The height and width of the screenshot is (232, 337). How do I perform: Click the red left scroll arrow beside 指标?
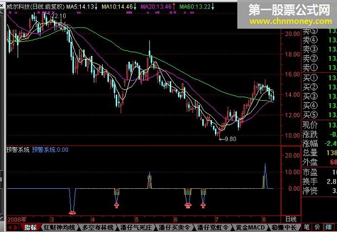tap(10, 227)
